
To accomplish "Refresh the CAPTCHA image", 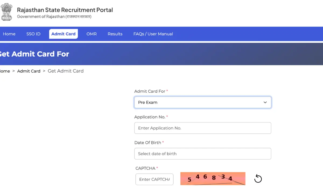I will (258, 178).
